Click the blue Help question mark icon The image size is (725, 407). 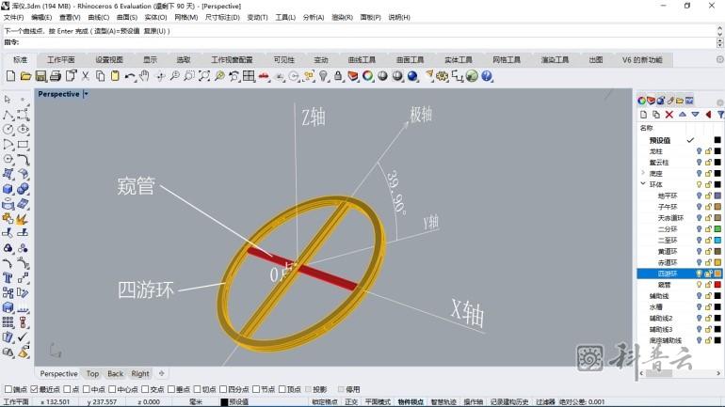click(487, 76)
